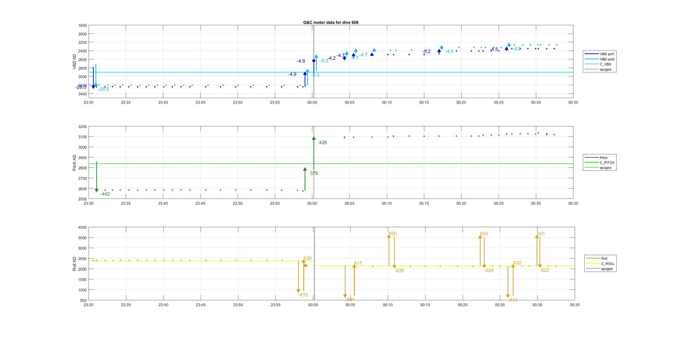Image resolution: width=681 pixels, height=337 pixels.
Task: Click the light-blue '-4.5' VBD label
Action: pyautogui.click(x=449, y=52)
